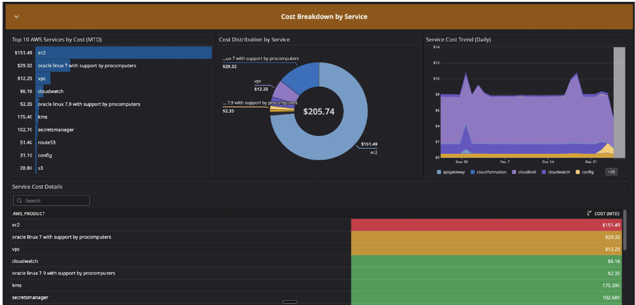Click the Service Cost Details panel title

(37, 187)
